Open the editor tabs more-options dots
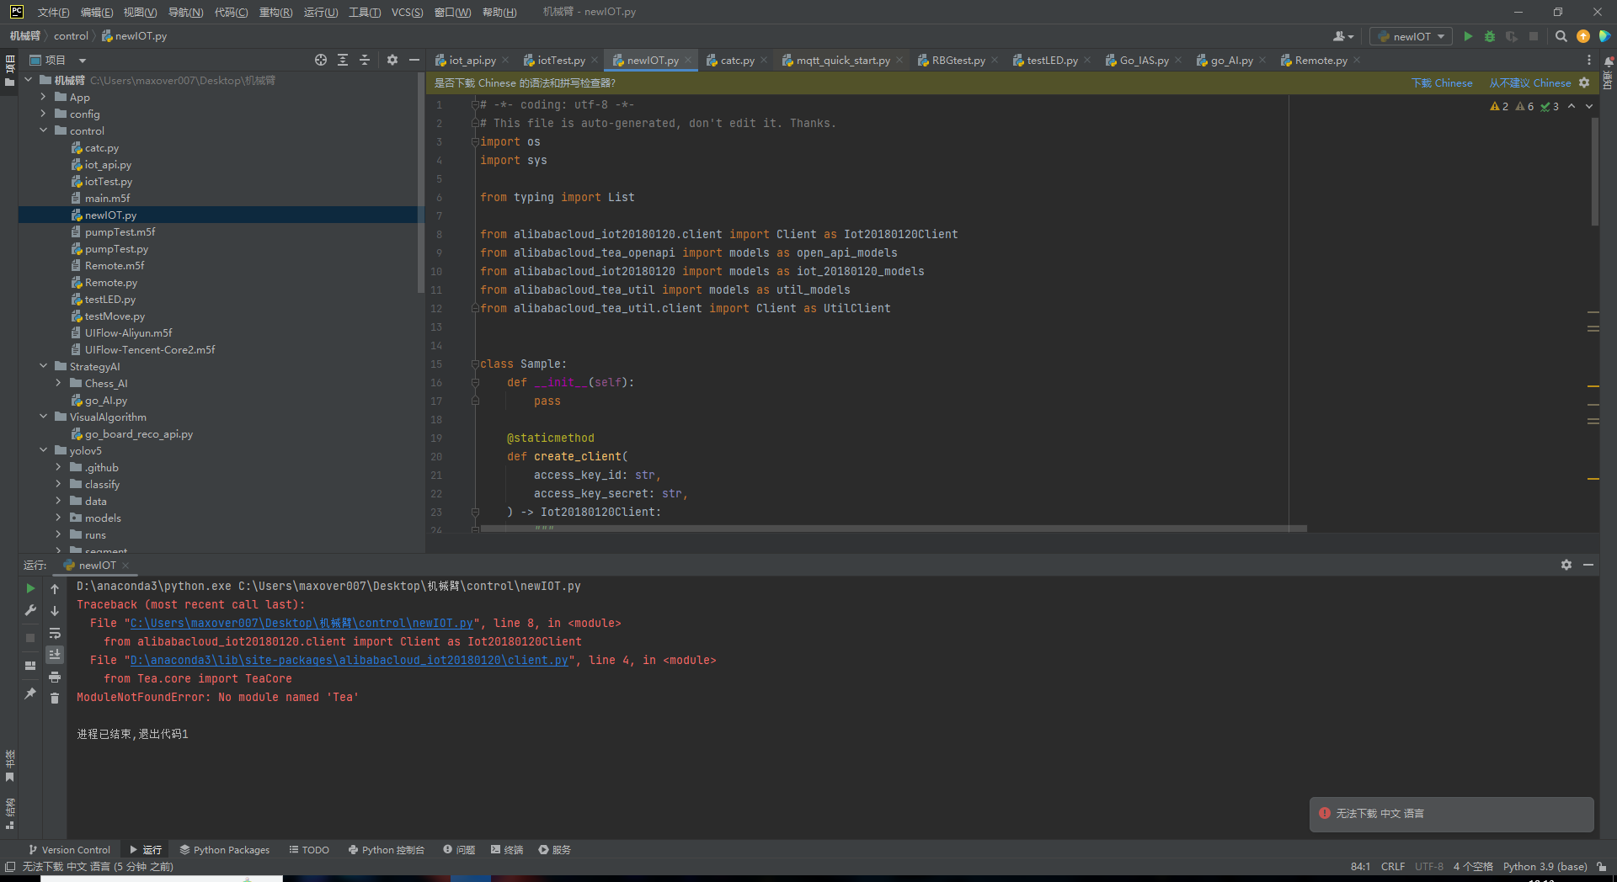The image size is (1617, 882). [1589, 60]
